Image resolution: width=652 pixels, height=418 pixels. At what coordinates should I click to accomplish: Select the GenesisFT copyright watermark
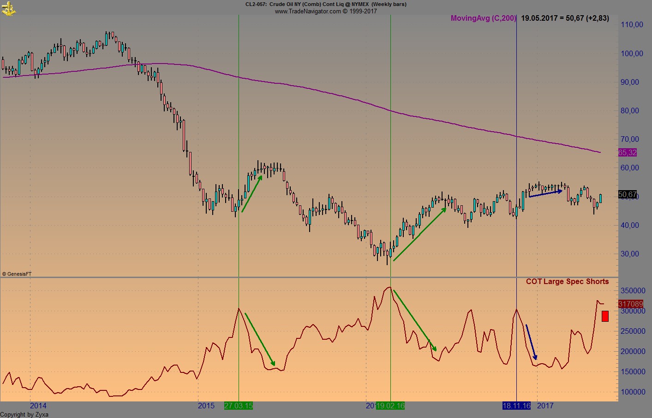tap(18, 273)
